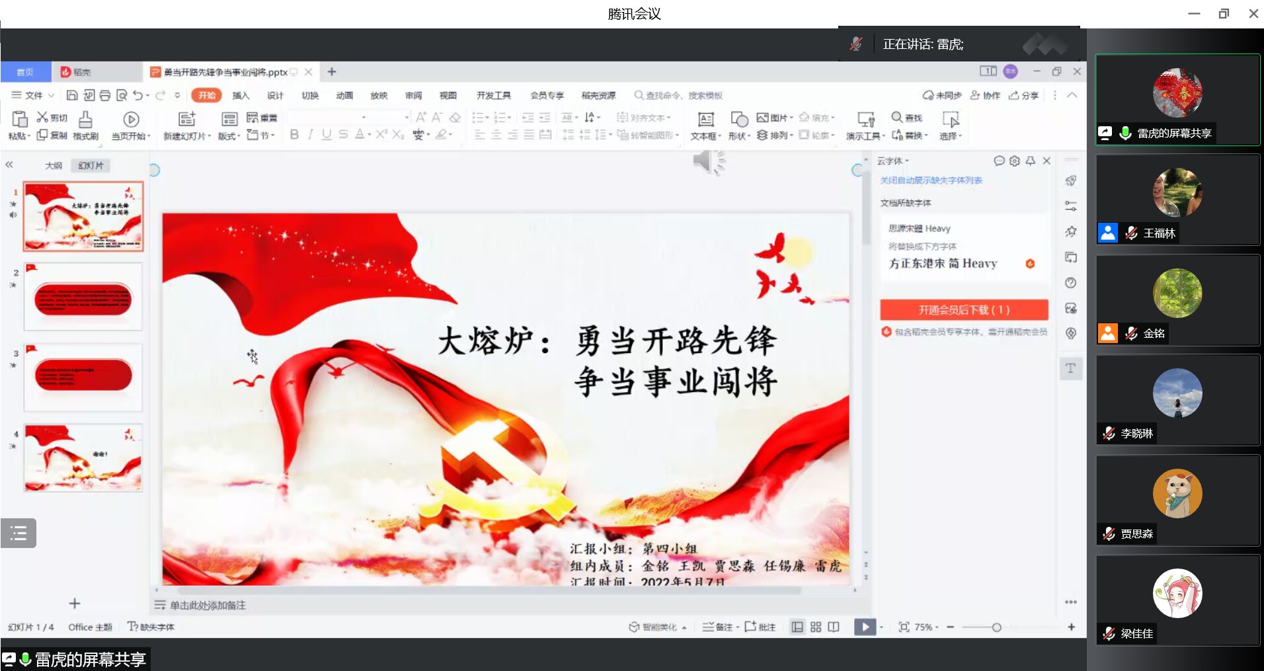Toggle Underline formatting

tap(327, 135)
